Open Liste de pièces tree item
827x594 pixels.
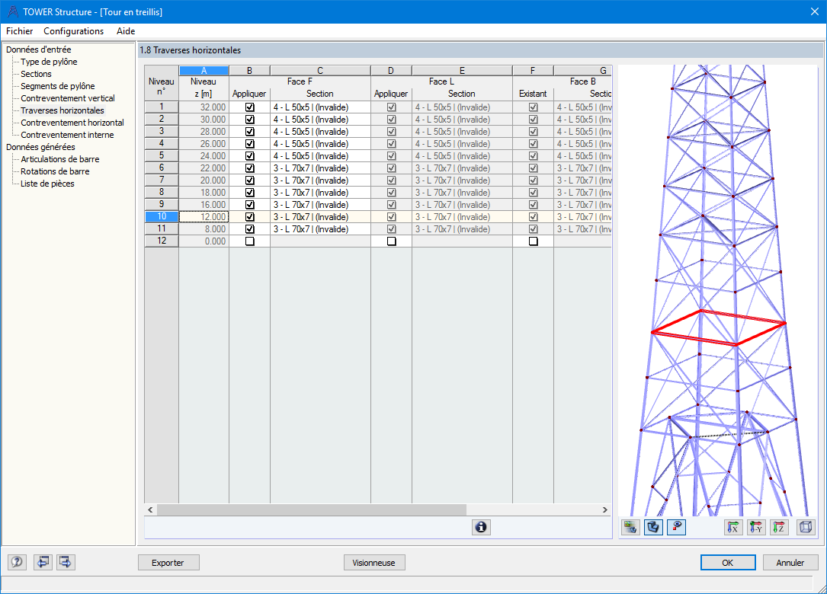47,183
